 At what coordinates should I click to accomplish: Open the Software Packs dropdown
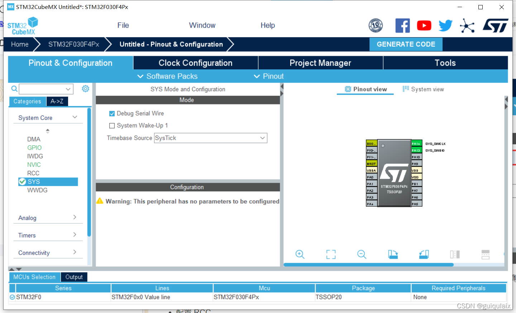167,76
